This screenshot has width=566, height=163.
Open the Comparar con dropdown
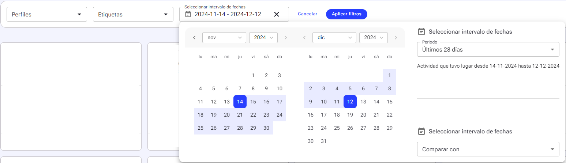click(488, 149)
